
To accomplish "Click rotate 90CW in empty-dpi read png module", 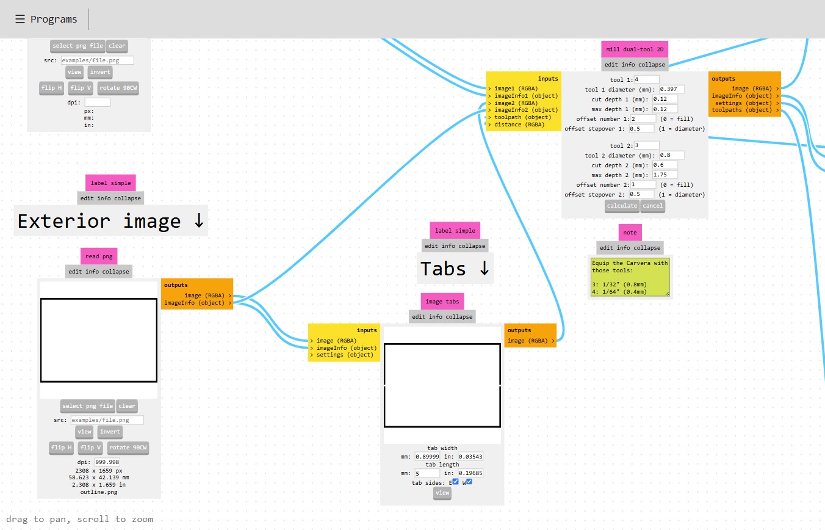I will point(118,88).
